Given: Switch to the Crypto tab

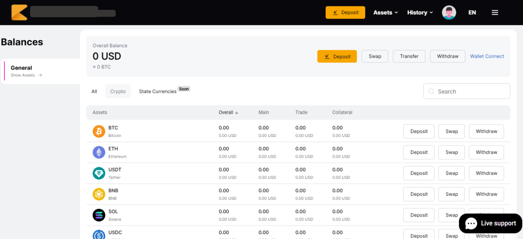Looking at the screenshot, I should [x=118, y=91].
